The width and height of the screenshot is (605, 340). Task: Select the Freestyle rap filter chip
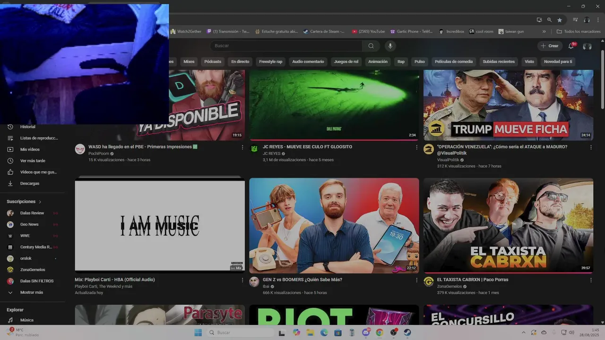tap(271, 62)
